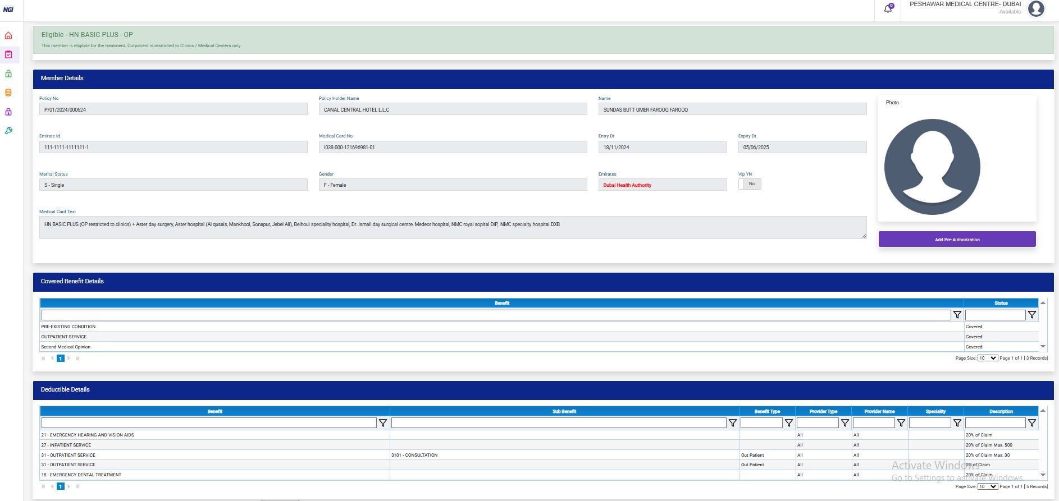
Task: Open the orange database sidebar icon
Action: 8,93
